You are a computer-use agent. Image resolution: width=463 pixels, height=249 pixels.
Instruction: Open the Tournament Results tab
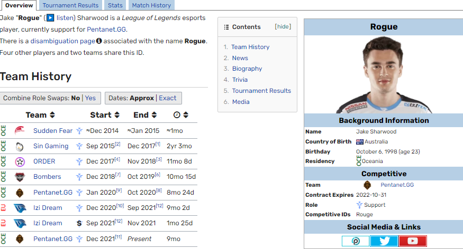70,5
